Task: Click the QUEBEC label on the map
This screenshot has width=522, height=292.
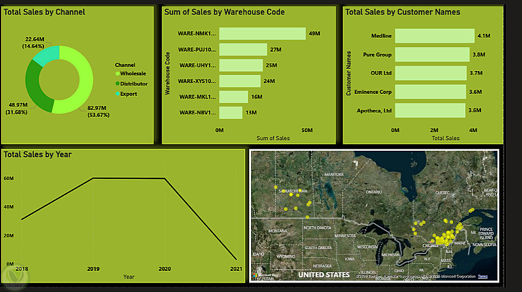Action: [x=442, y=193]
